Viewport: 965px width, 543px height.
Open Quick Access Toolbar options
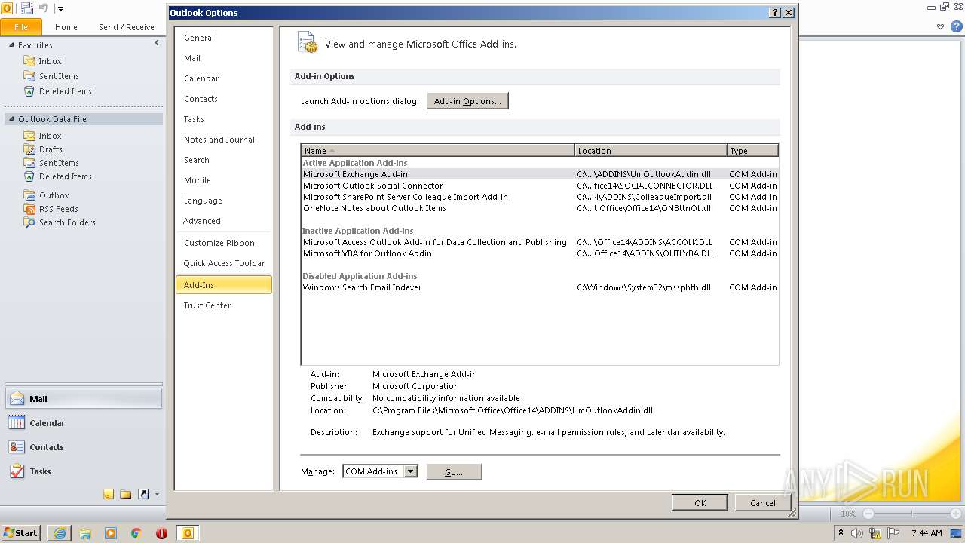[223, 263]
